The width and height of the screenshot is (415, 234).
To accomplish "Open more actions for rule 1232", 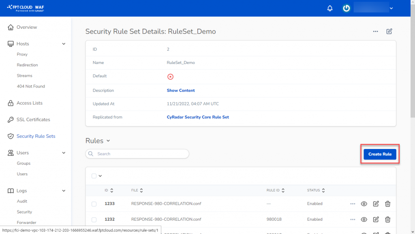I will coord(353,219).
